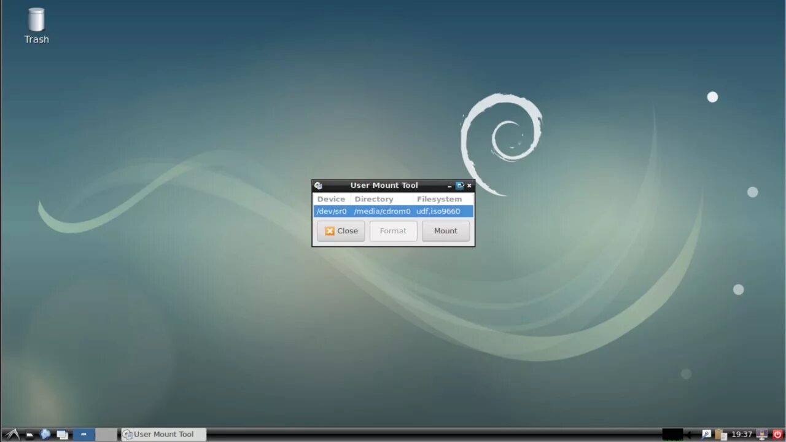Open the Trash desktop icon
The height and width of the screenshot is (442, 786).
pyautogui.click(x=36, y=26)
